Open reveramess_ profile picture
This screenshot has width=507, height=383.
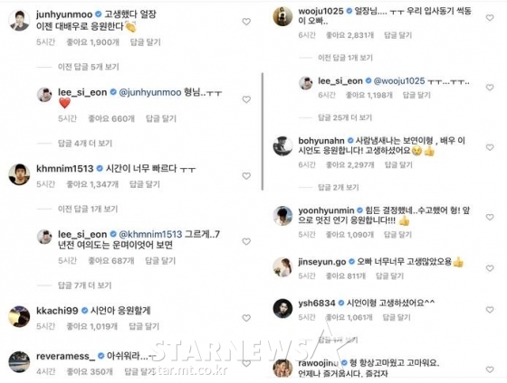point(19,361)
